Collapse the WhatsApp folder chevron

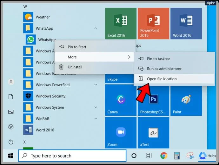(x=96, y=28)
